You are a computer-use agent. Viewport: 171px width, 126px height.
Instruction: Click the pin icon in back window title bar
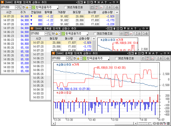[95, 2]
